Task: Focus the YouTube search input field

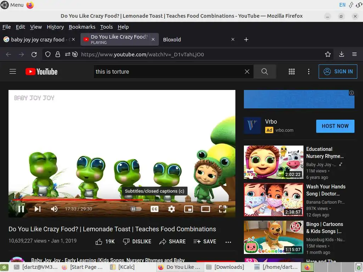Action: pyautogui.click(x=169, y=72)
